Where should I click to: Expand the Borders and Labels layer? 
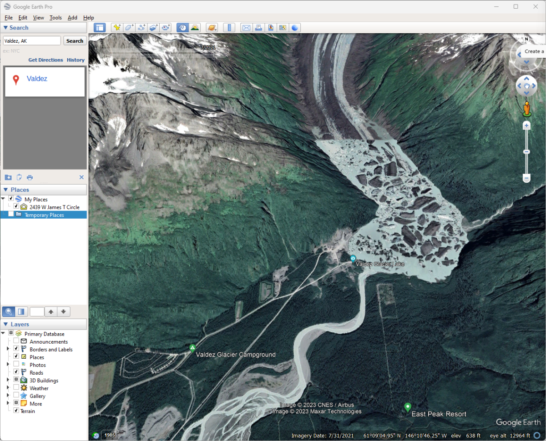8,349
